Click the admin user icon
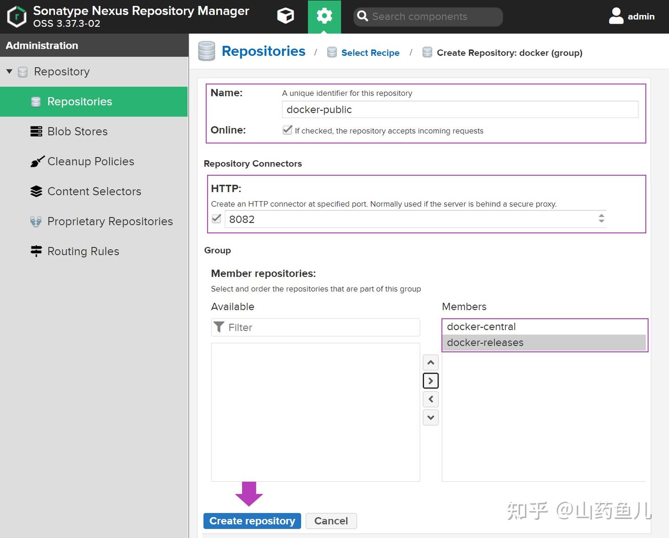Viewport: 669px width, 538px height. coord(616,16)
